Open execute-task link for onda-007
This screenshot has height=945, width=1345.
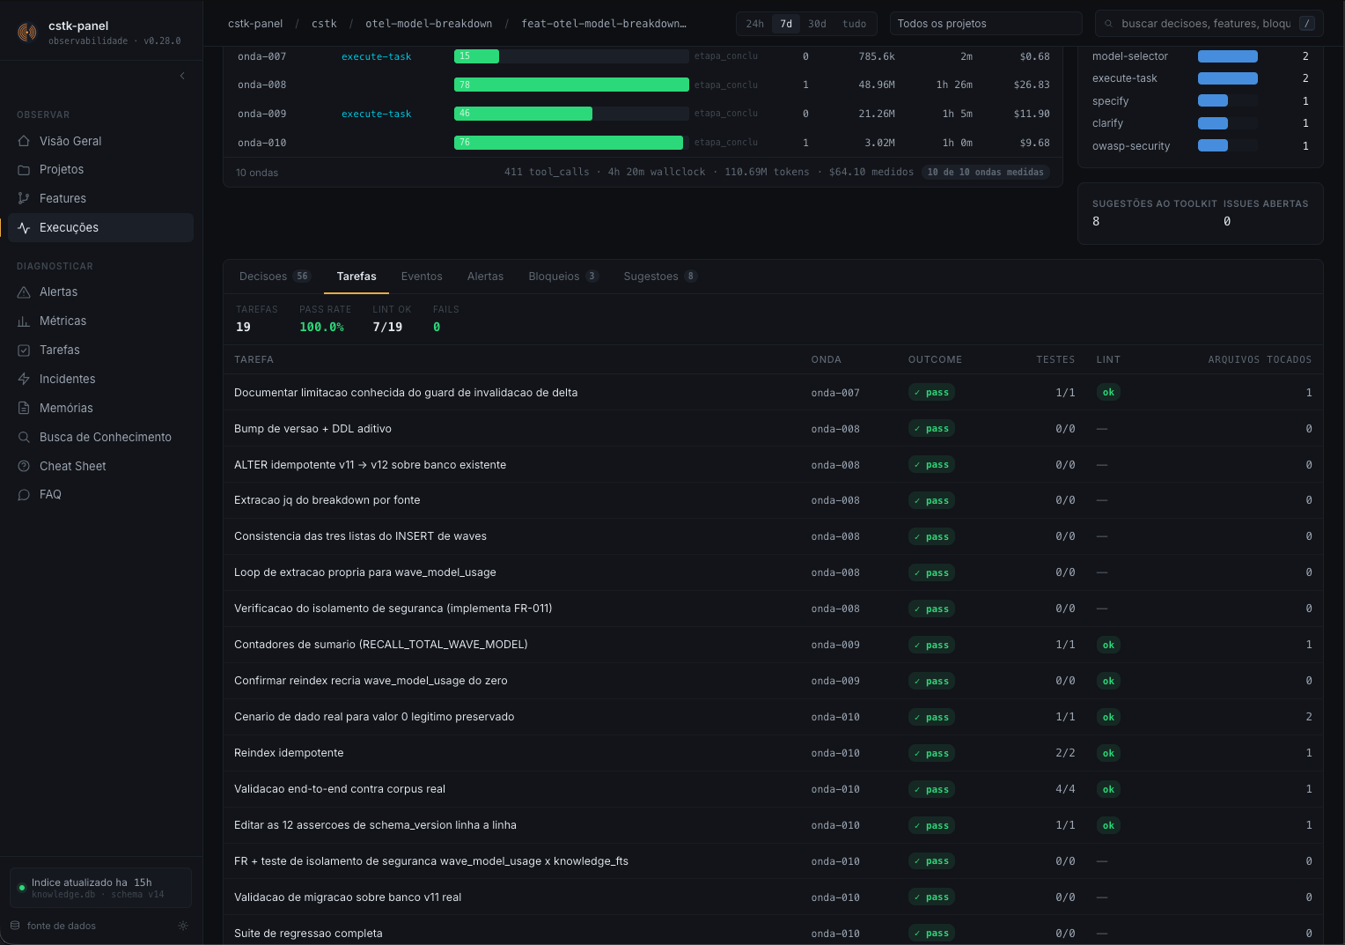376,56
